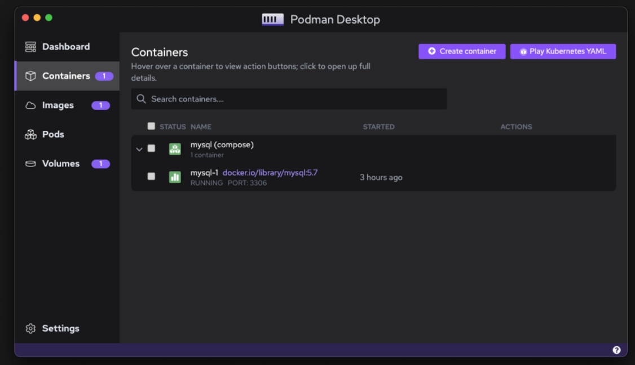Open the mysql-1 container details
Screen dimensions: 635x365
click(x=204, y=173)
